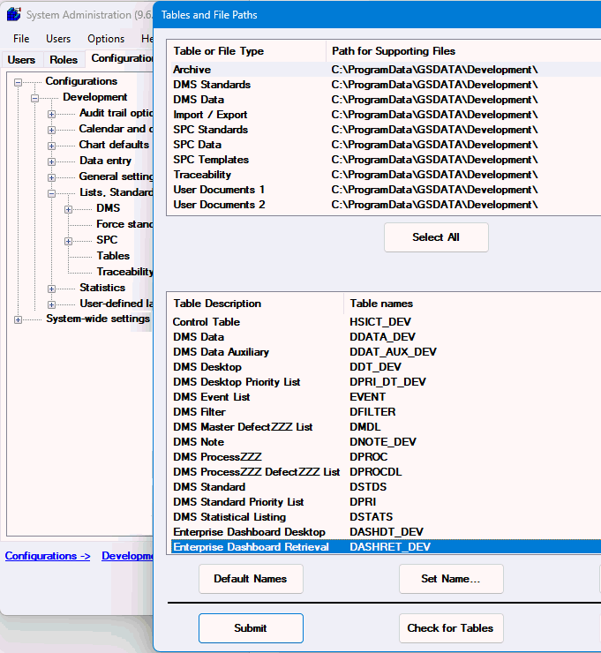Viewport: 601px width, 653px height.
Task: Click the System Administration app icon
Action: (13, 15)
